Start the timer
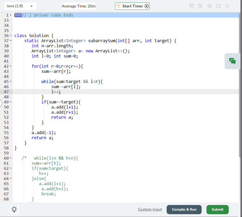The height and width of the screenshot is (217, 242). tap(132, 6)
